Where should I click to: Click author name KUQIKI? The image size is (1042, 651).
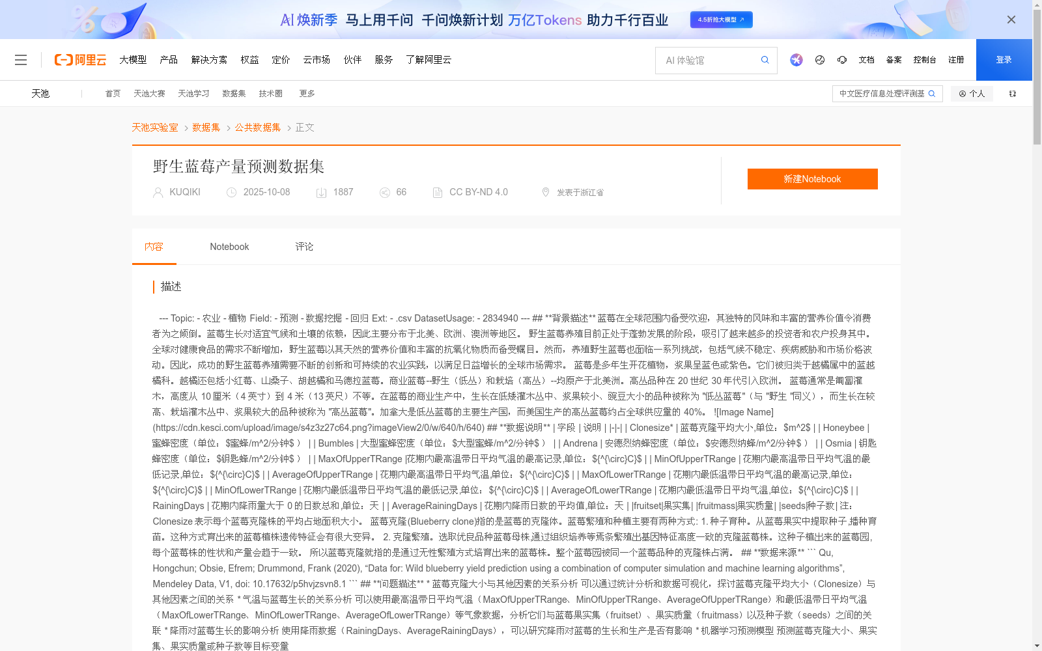185,193
